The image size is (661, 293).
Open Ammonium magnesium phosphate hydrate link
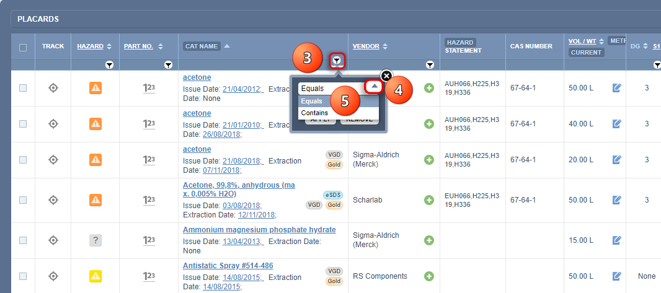[259, 230]
